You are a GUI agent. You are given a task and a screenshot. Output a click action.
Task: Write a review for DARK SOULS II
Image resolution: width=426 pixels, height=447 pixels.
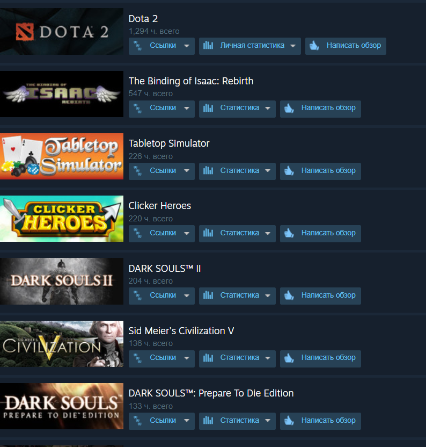[x=320, y=295]
